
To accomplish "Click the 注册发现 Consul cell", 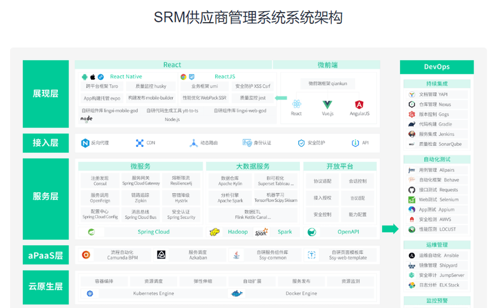I will pos(100,180).
